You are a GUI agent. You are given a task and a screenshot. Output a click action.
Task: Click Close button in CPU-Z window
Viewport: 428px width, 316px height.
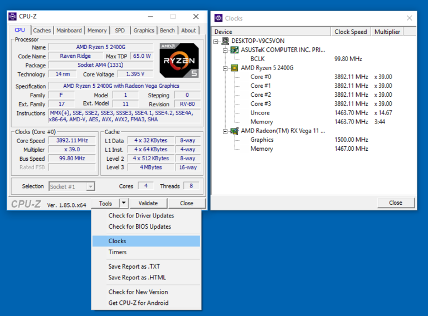[x=187, y=203]
